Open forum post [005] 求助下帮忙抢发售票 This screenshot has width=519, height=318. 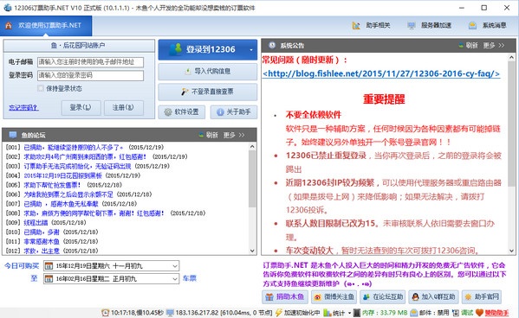(x=52, y=185)
